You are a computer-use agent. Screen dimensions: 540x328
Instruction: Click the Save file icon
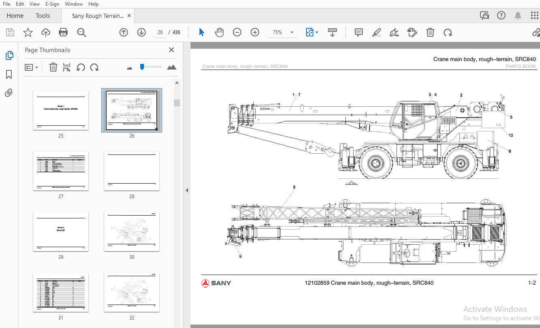10,32
